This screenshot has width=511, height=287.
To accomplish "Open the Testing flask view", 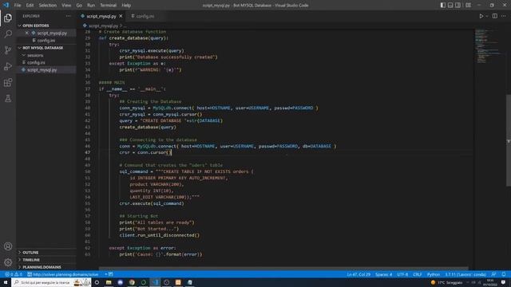I will (x=8, y=98).
